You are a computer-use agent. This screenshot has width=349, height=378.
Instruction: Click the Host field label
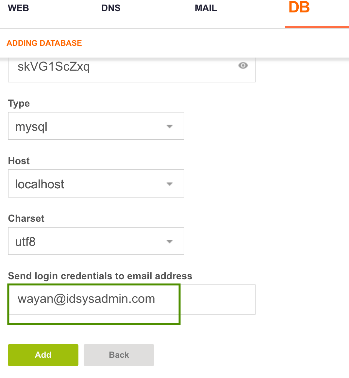click(x=19, y=161)
